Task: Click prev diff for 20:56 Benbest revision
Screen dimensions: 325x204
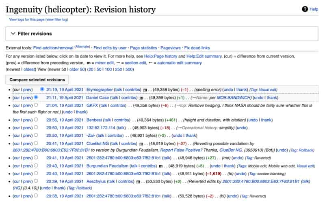Action: click(28, 120)
